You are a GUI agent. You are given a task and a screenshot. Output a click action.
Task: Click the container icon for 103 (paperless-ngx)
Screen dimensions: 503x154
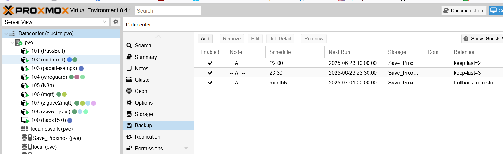tap(25, 68)
